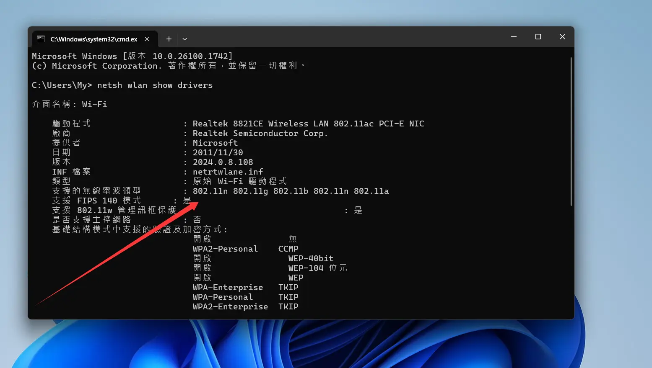Click the INF file name 'netrtwlane.inf'

(228, 172)
